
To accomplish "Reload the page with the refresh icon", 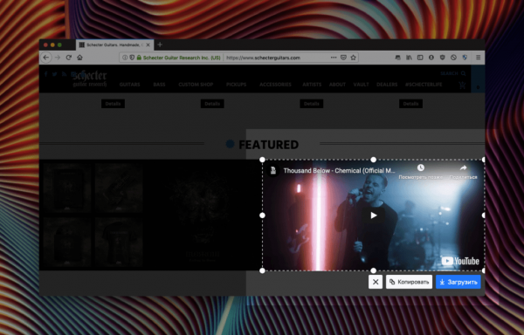I will (68, 58).
